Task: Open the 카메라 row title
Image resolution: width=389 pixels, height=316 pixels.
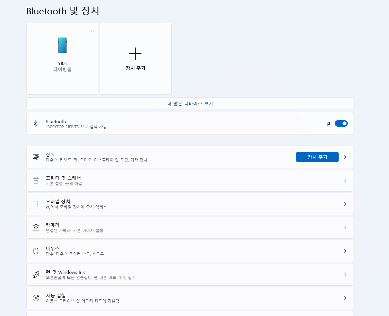Action: pos(53,225)
